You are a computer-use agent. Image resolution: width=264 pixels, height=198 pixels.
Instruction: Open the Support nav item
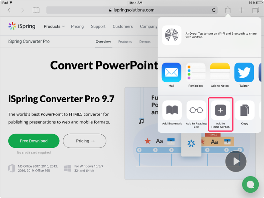coord(98,26)
